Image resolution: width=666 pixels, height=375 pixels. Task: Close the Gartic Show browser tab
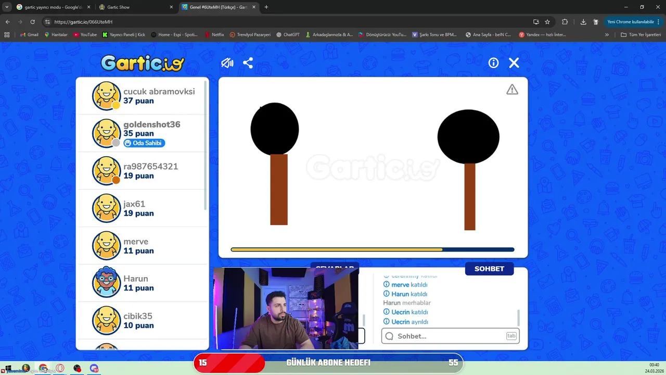[x=171, y=7]
